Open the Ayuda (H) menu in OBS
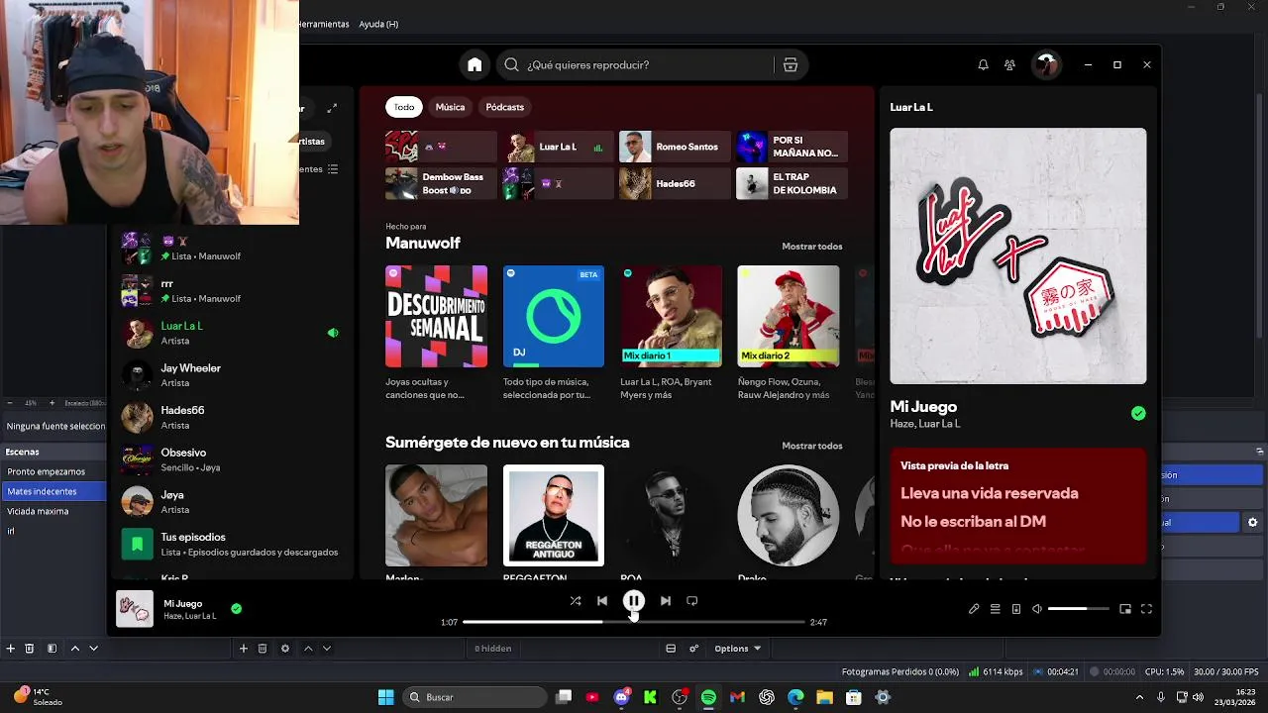Image resolution: width=1268 pixels, height=713 pixels. coord(378,24)
